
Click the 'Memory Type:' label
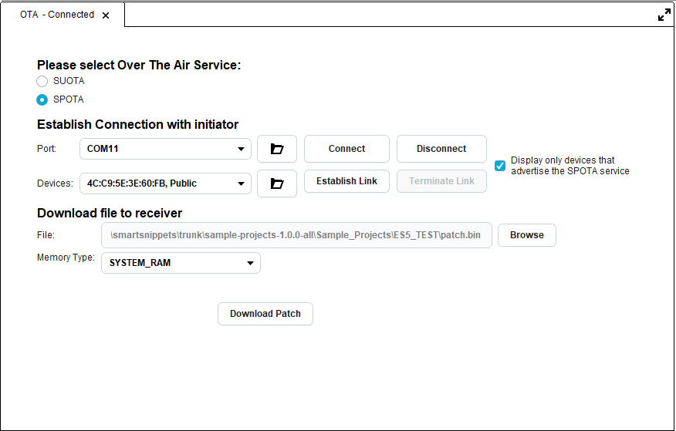coord(66,258)
